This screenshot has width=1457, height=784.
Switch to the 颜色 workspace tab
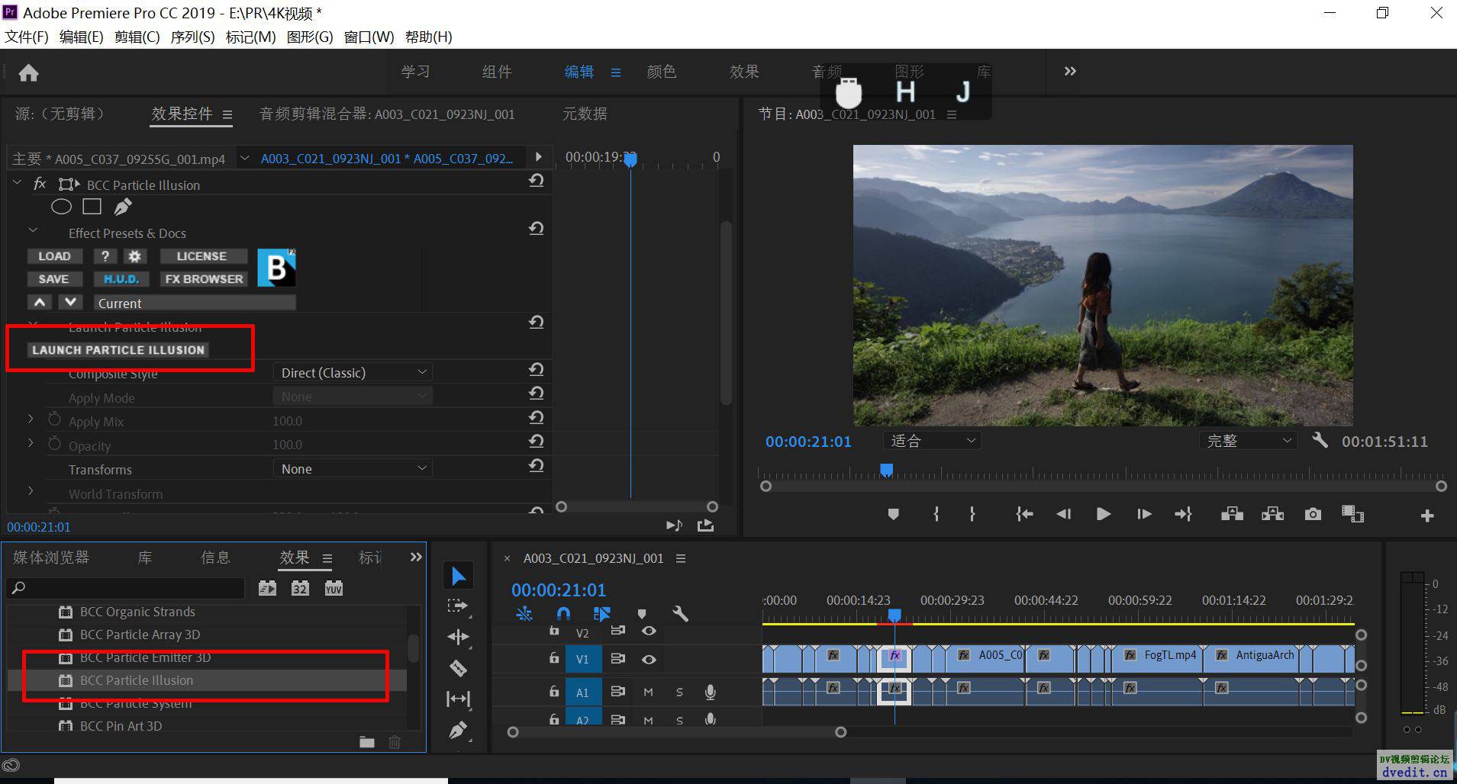661,72
